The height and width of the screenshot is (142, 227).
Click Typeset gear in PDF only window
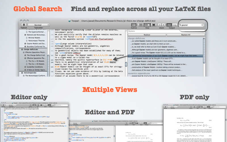coord(165,107)
